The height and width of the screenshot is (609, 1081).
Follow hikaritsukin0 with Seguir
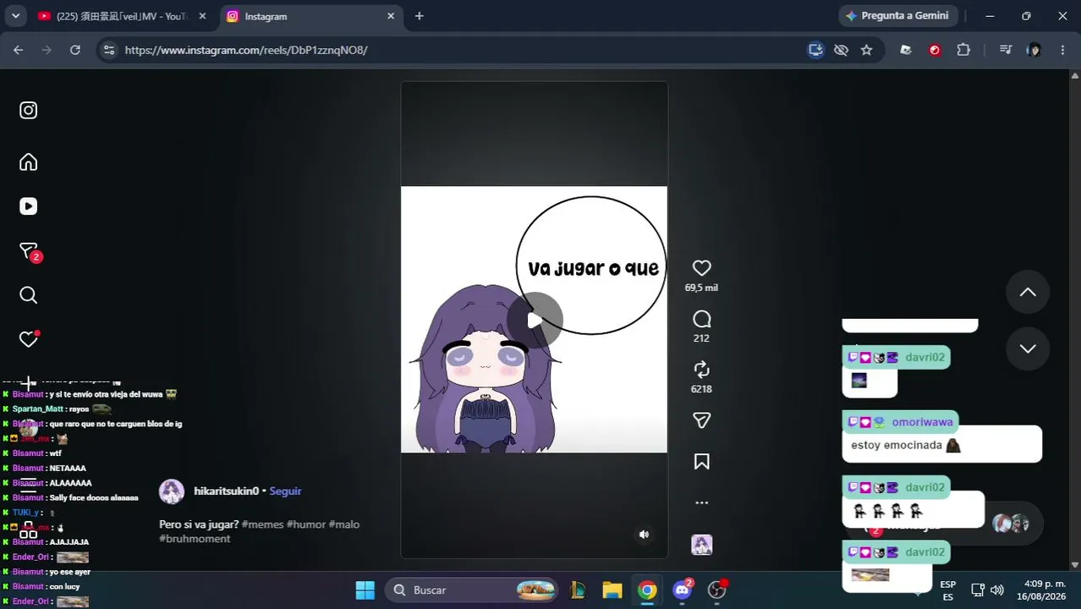[285, 491]
